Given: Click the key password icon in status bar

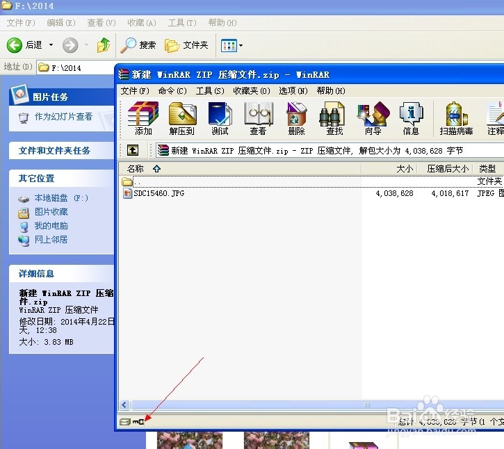Looking at the screenshot, I should (x=138, y=422).
